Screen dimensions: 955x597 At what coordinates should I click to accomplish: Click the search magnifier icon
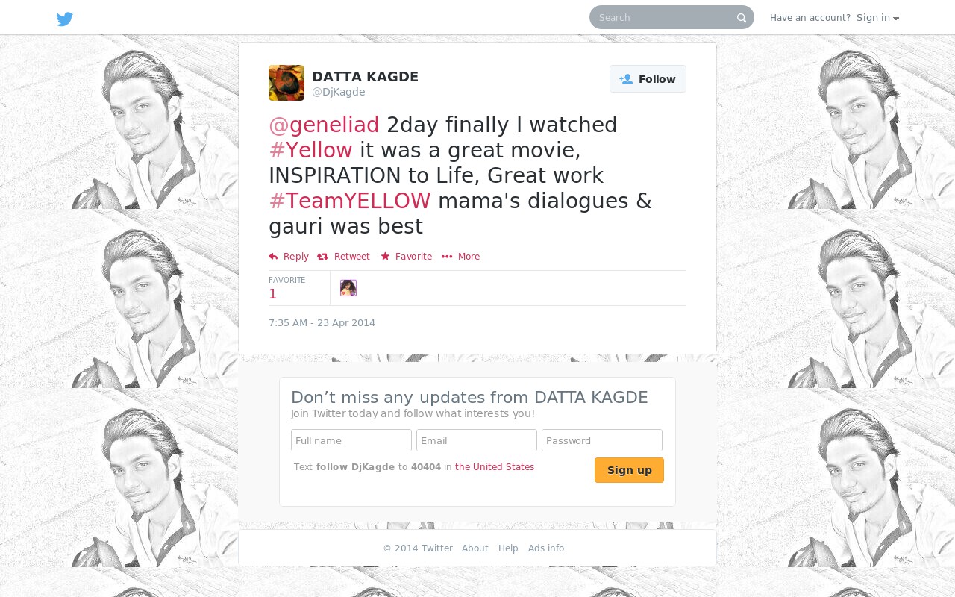click(742, 18)
